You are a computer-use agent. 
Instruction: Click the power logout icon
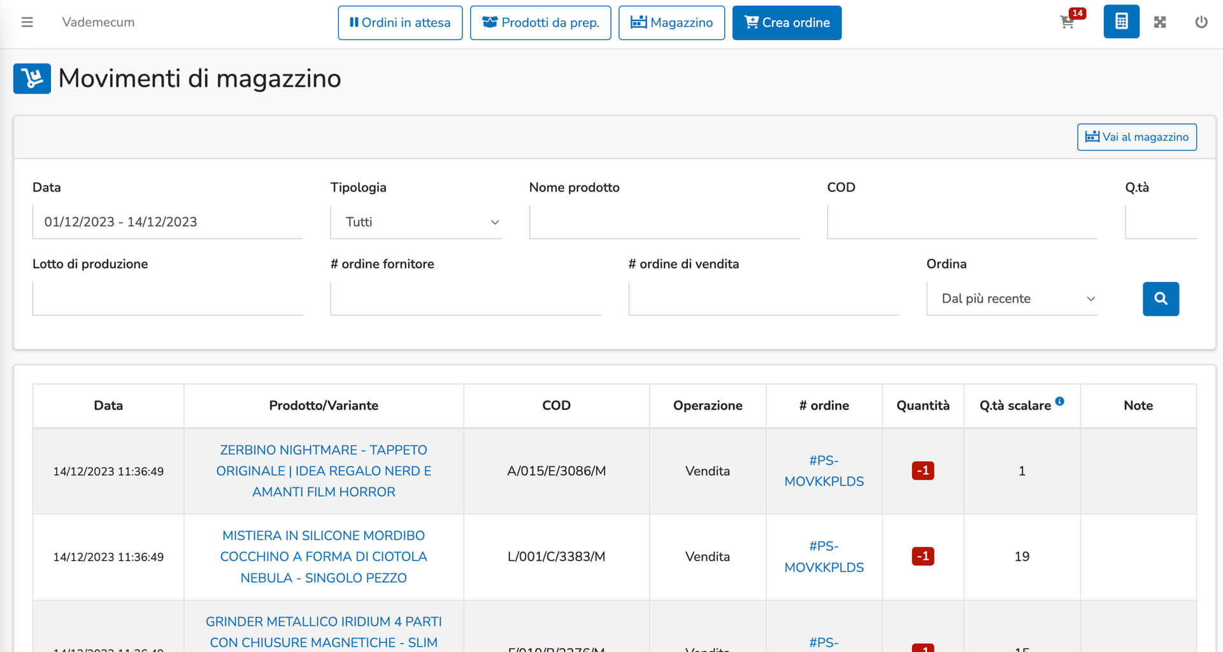1201,22
